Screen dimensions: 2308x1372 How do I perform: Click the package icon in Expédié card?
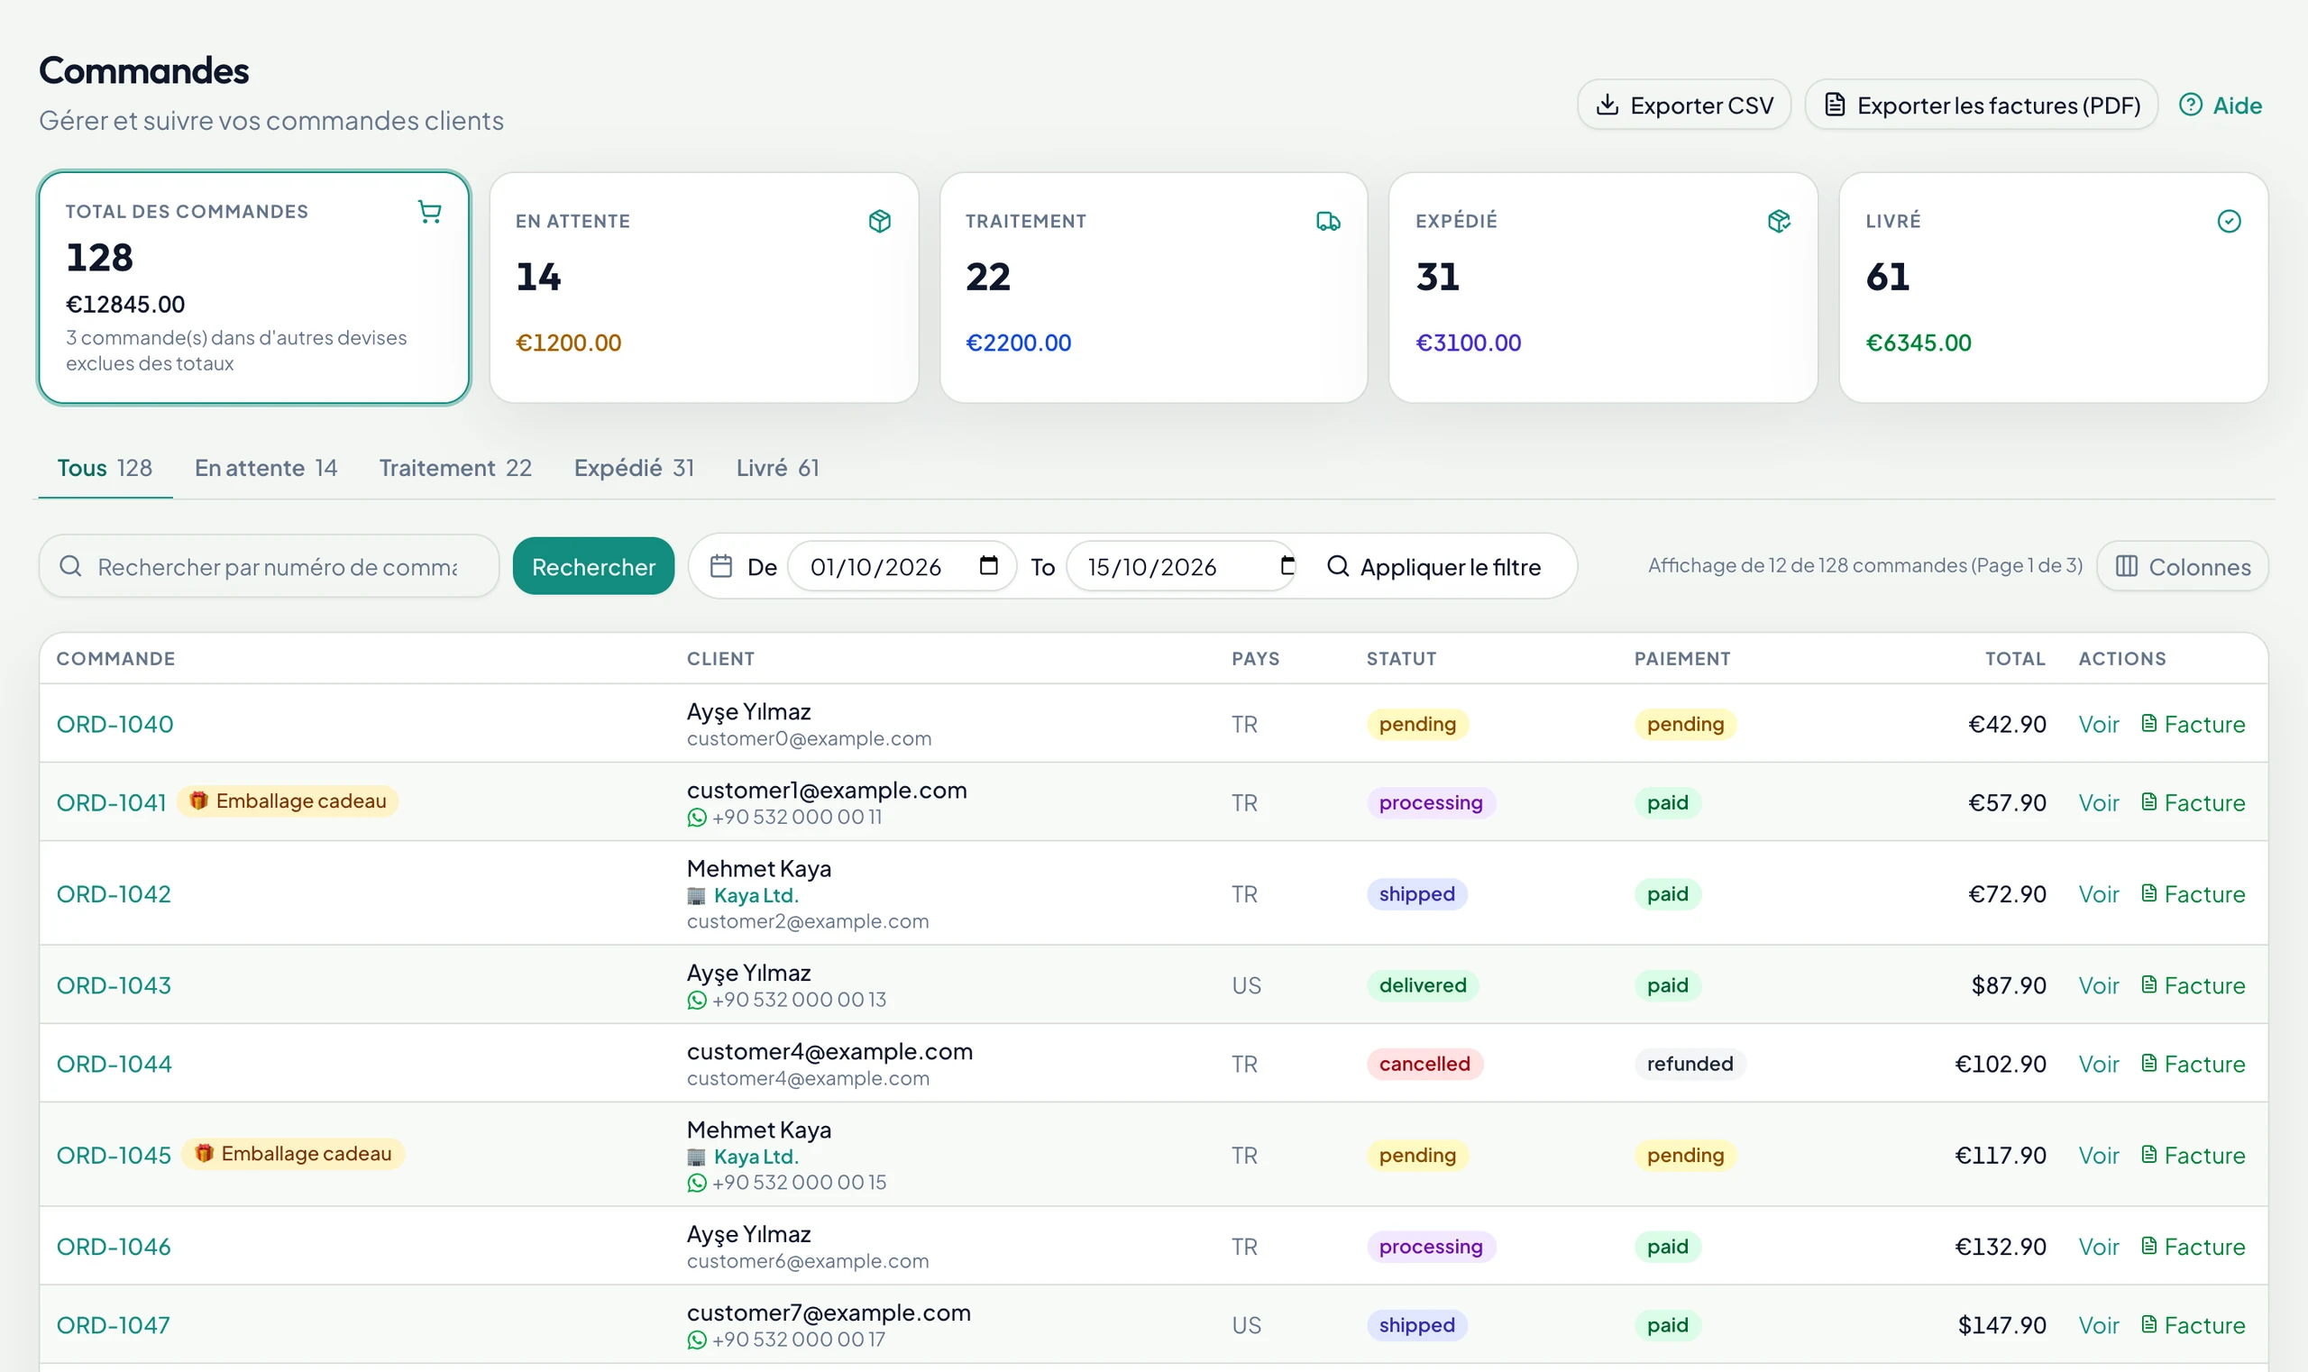tap(1778, 221)
